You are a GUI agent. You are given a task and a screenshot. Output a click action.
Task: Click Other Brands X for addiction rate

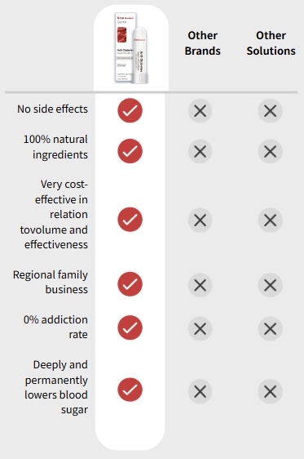point(200,329)
